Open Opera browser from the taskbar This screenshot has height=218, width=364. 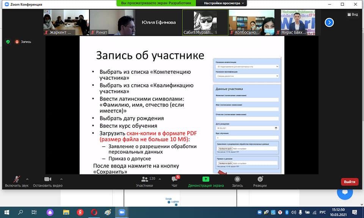click(94, 212)
